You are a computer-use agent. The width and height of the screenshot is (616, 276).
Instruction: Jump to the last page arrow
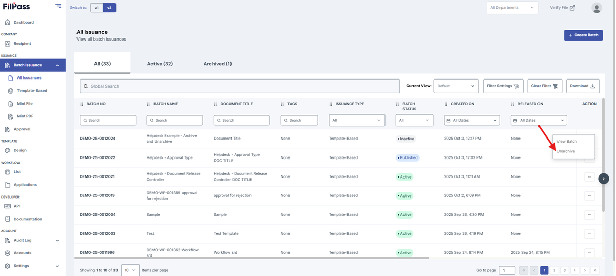click(x=595, y=270)
